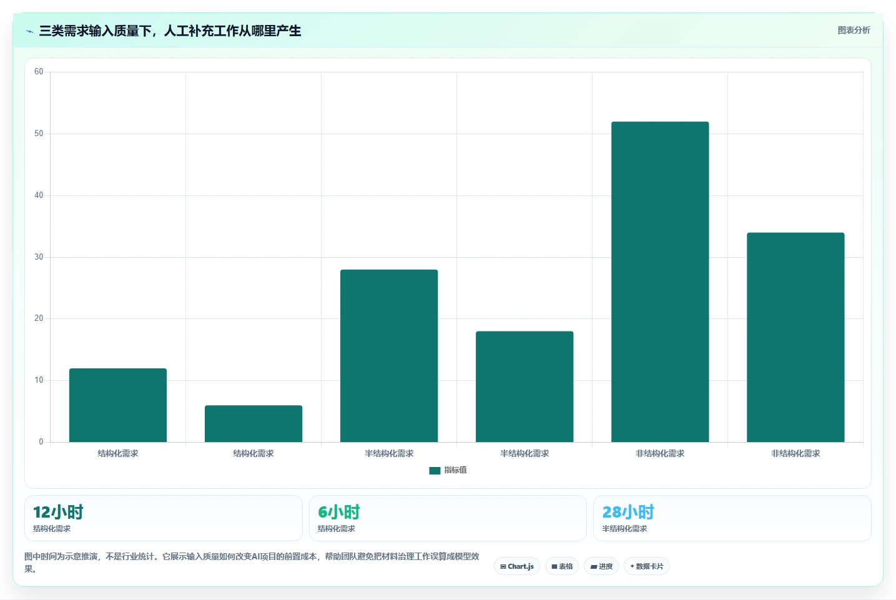Click the 30 value on the y-axis
The width and height of the screenshot is (896, 600).
(39, 257)
